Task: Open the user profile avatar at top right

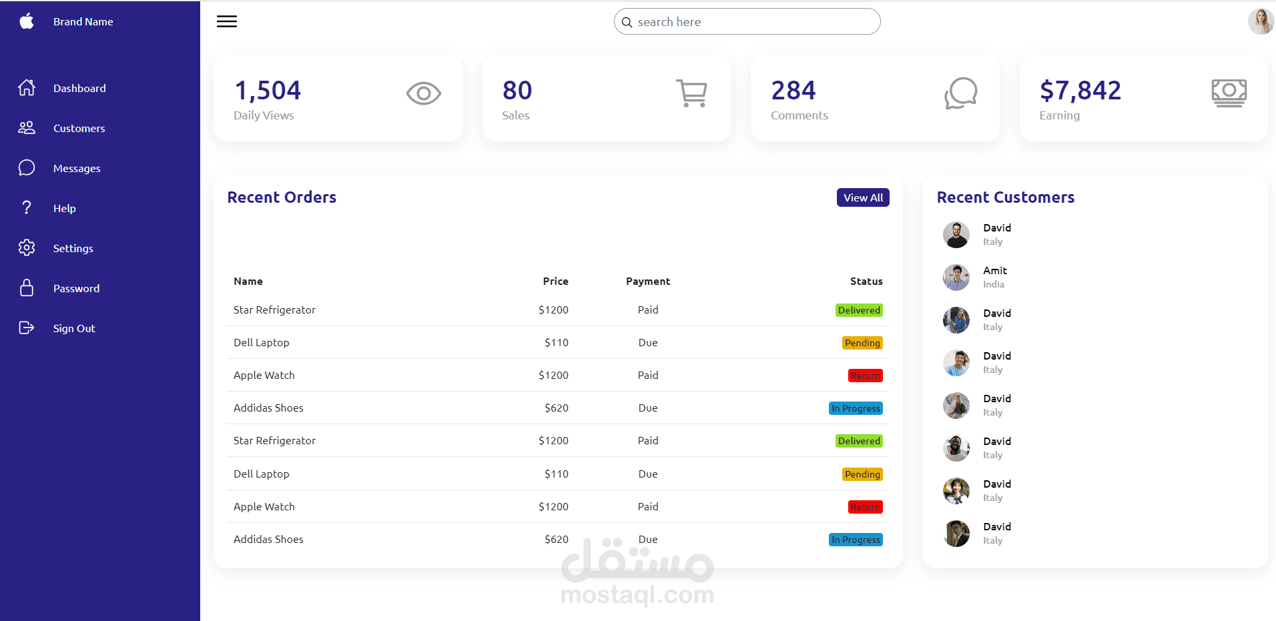Action: coord(1261,21)
